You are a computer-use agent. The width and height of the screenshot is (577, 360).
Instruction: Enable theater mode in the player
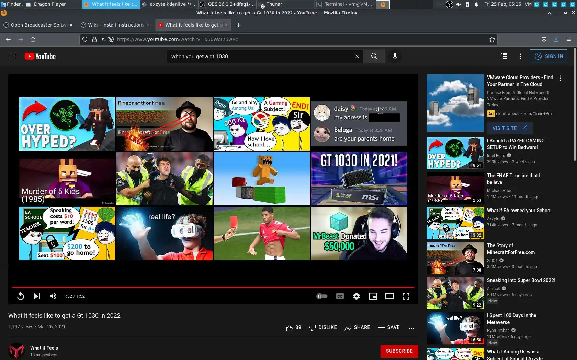click(x=389, y=296)
